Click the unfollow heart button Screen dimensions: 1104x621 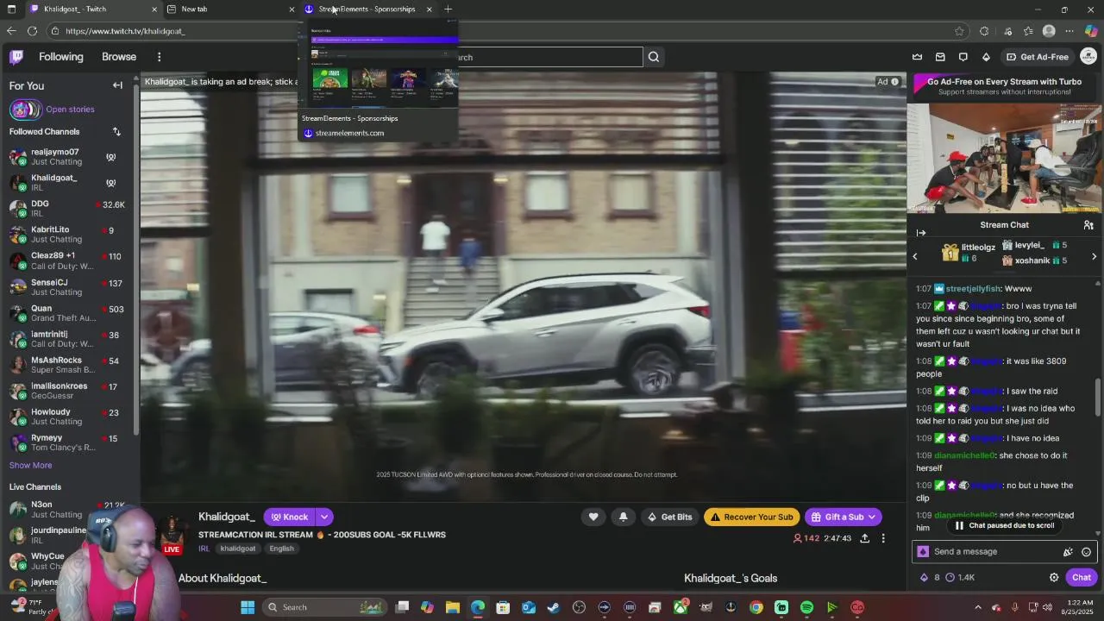tap(593, 517)
